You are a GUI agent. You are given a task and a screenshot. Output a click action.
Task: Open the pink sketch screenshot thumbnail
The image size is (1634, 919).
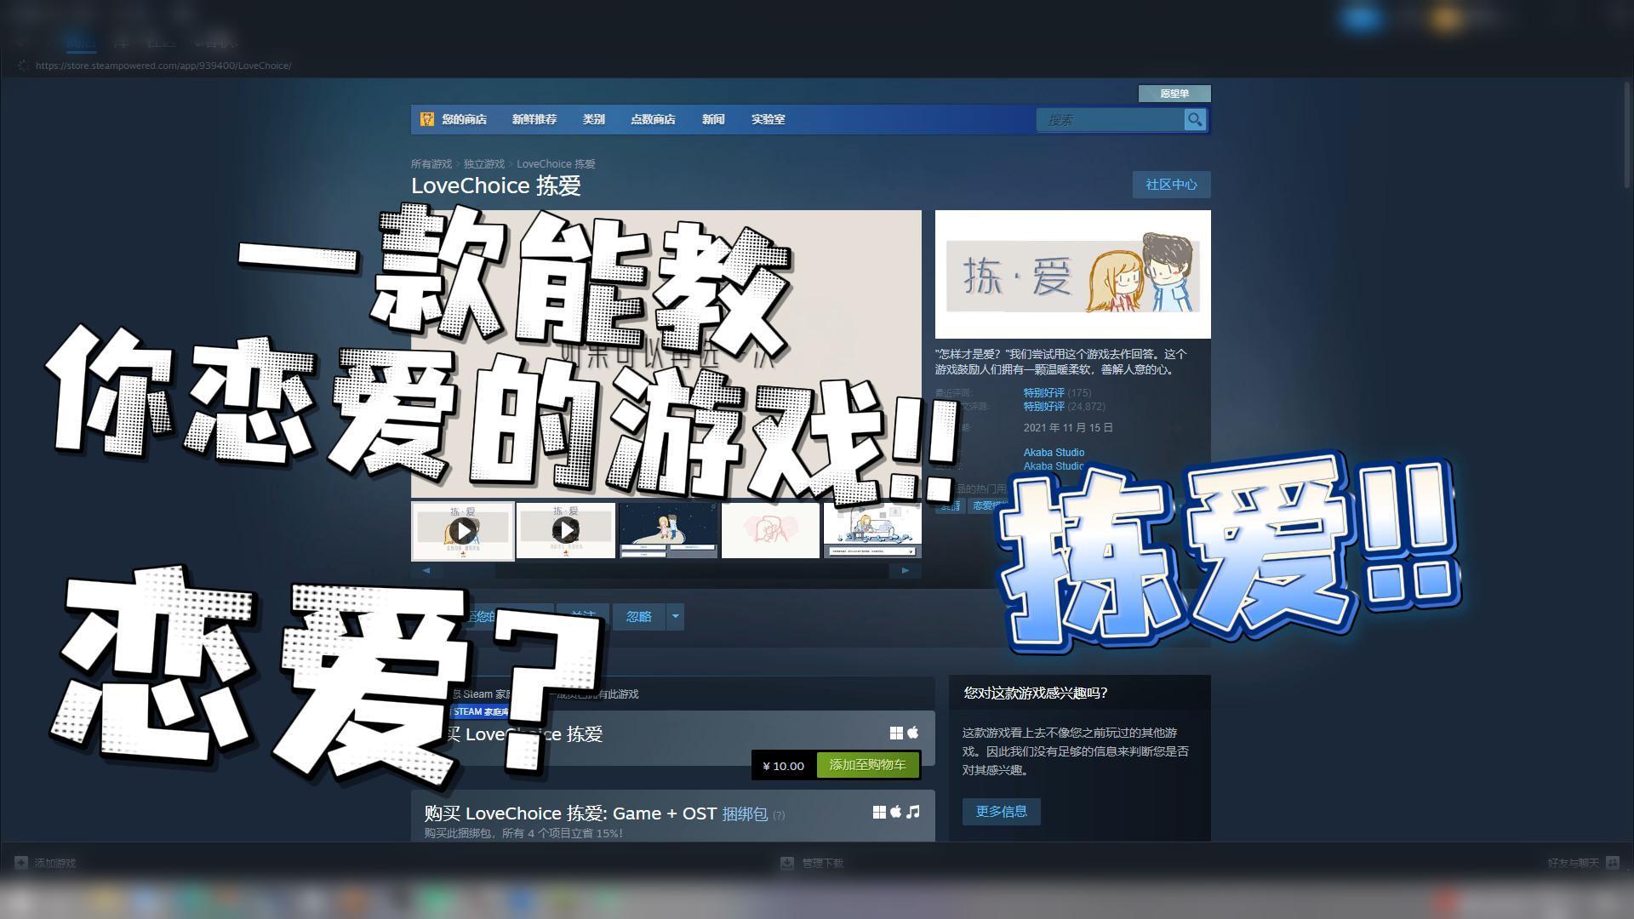pyautogui.click(x=770, y=531)
